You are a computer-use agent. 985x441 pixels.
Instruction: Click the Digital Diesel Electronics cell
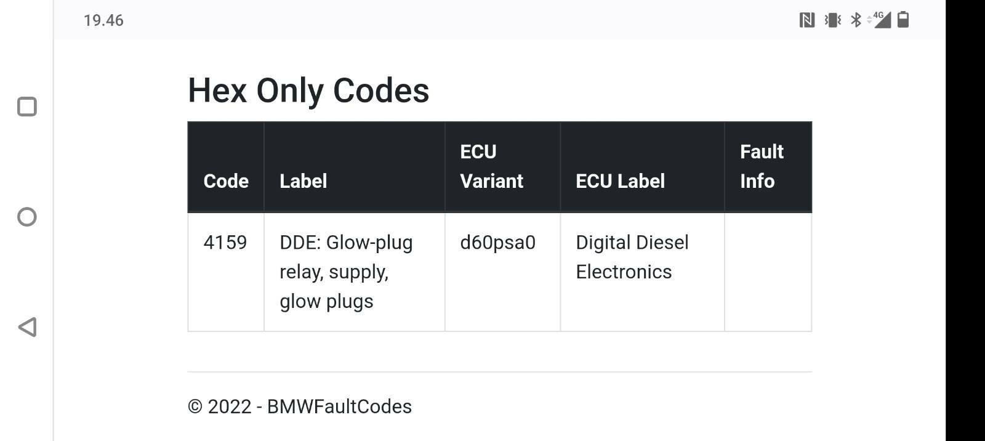(642, 272)
